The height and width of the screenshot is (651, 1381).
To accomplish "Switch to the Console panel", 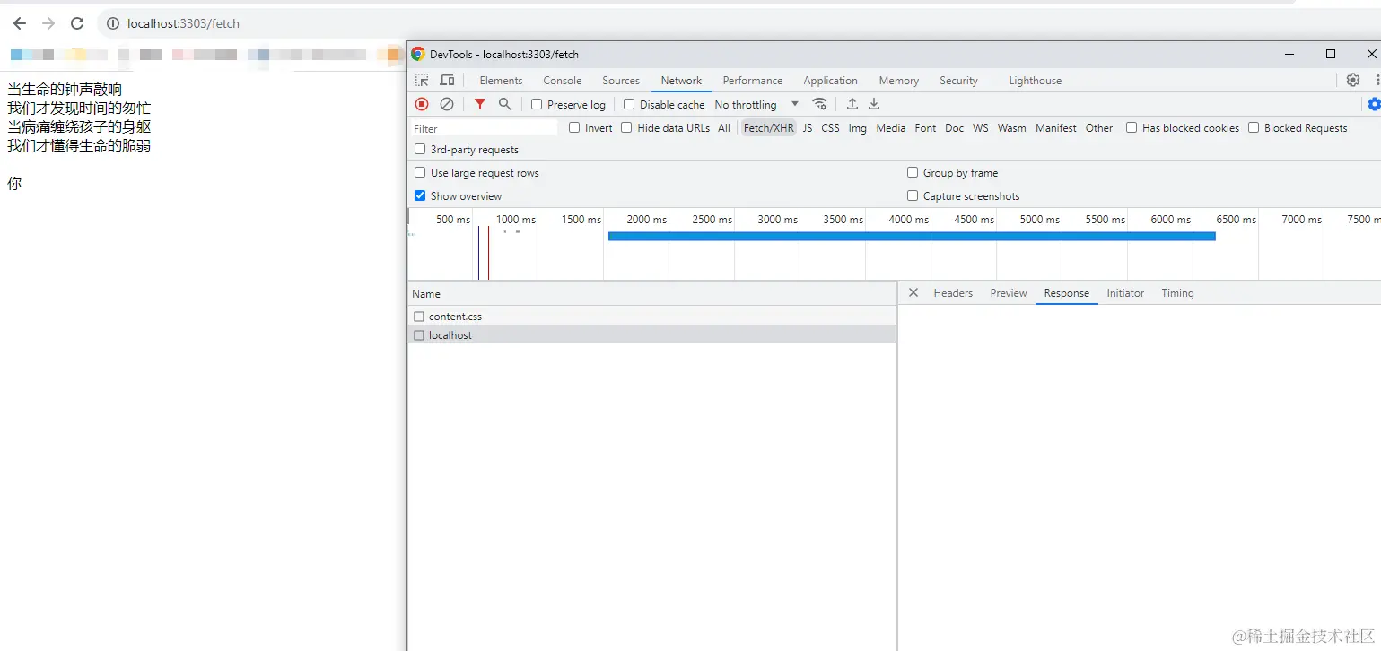I will [x=562, y=80].
